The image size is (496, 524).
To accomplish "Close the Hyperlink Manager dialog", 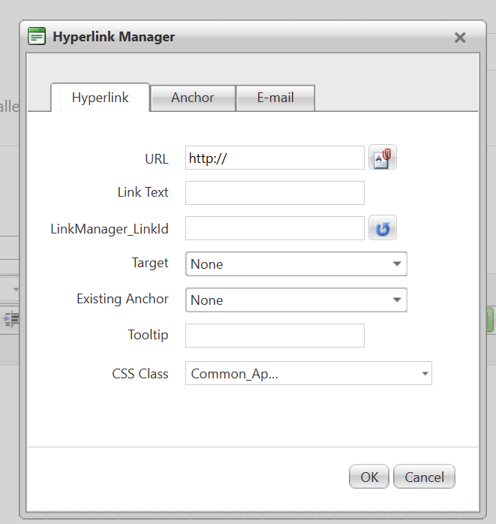I will click(460, 38).
